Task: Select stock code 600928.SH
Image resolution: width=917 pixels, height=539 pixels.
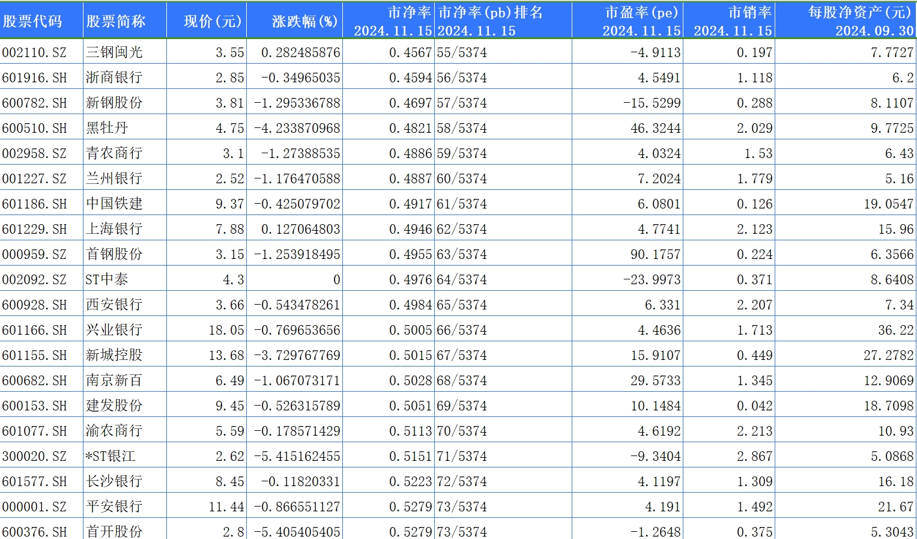Action: click(x=34, y=305)
